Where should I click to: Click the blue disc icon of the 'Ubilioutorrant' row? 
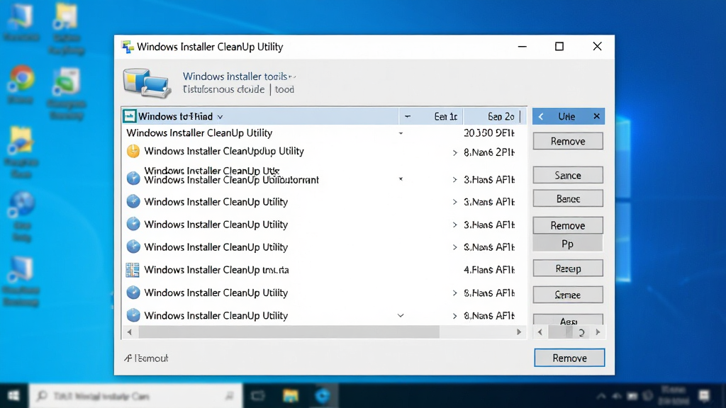click(x=133, y=178)
